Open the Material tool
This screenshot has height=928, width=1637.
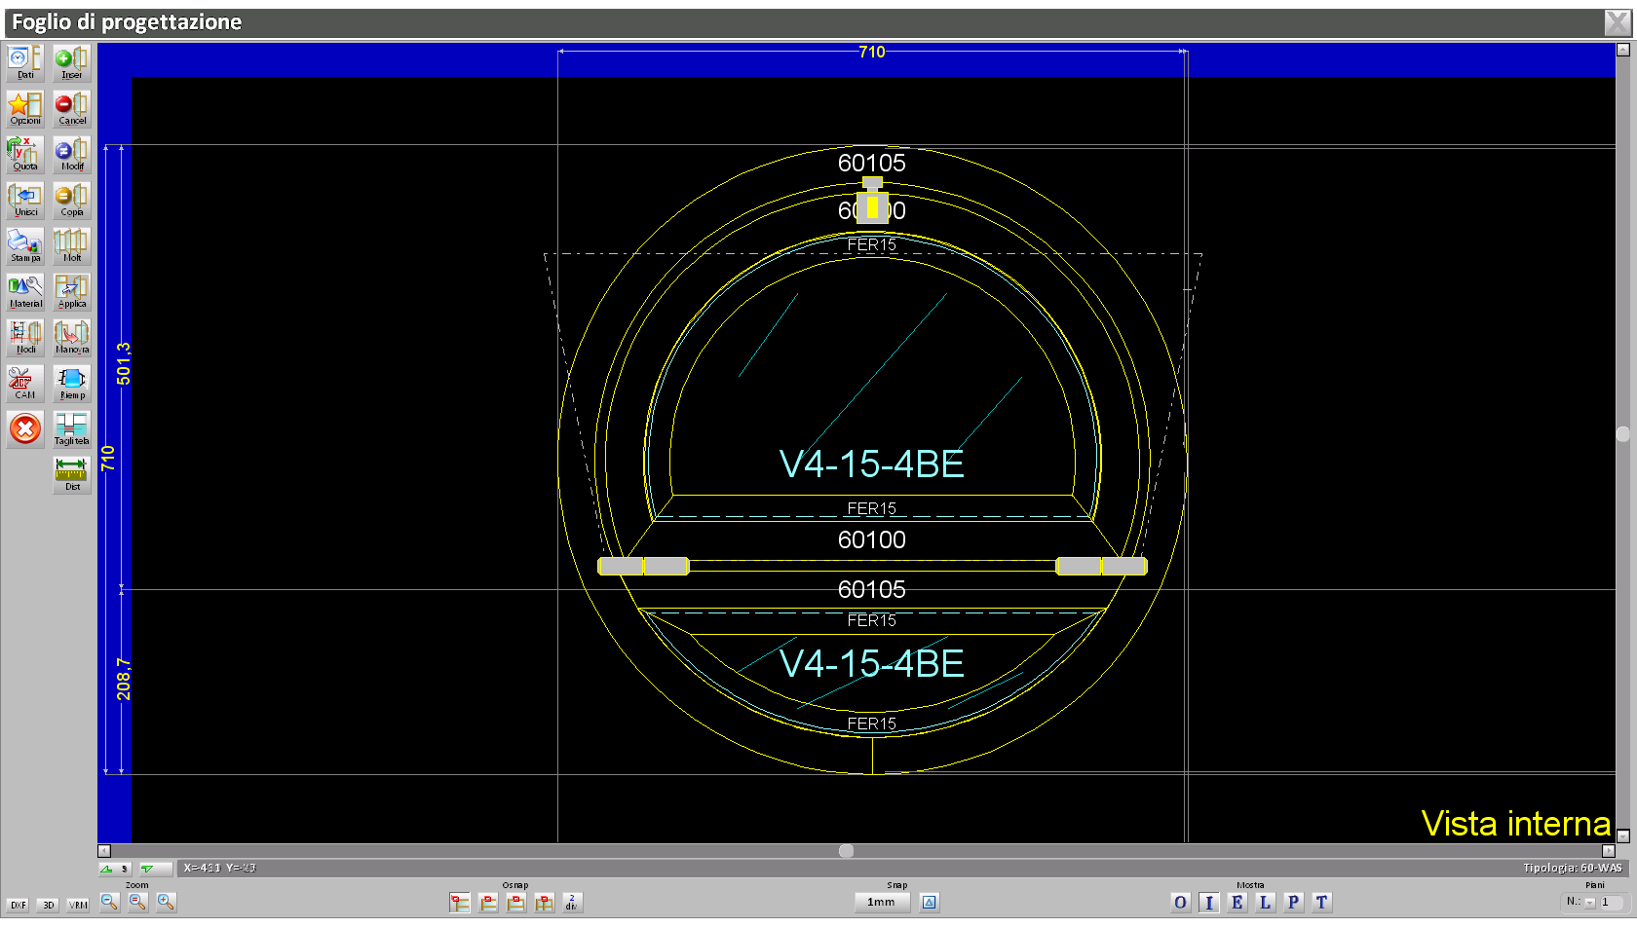(x=25, y=292)
